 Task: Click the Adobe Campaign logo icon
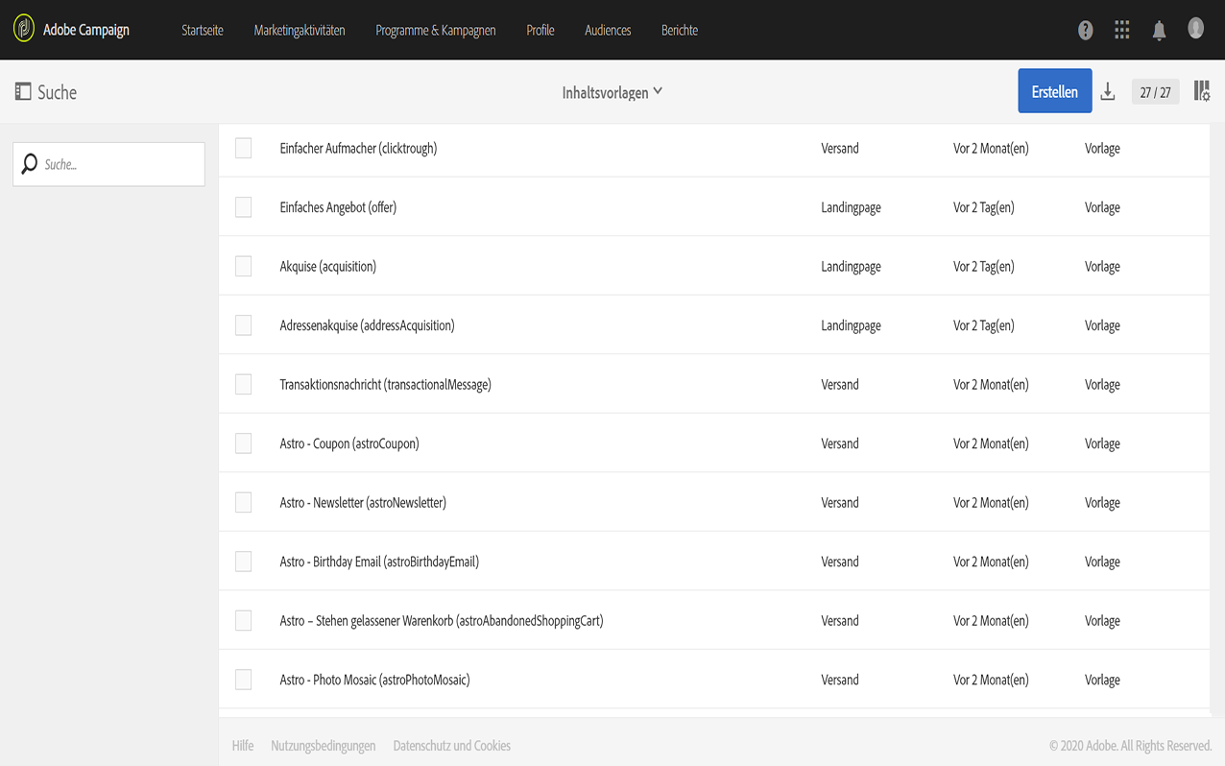(x=24, y=29)
